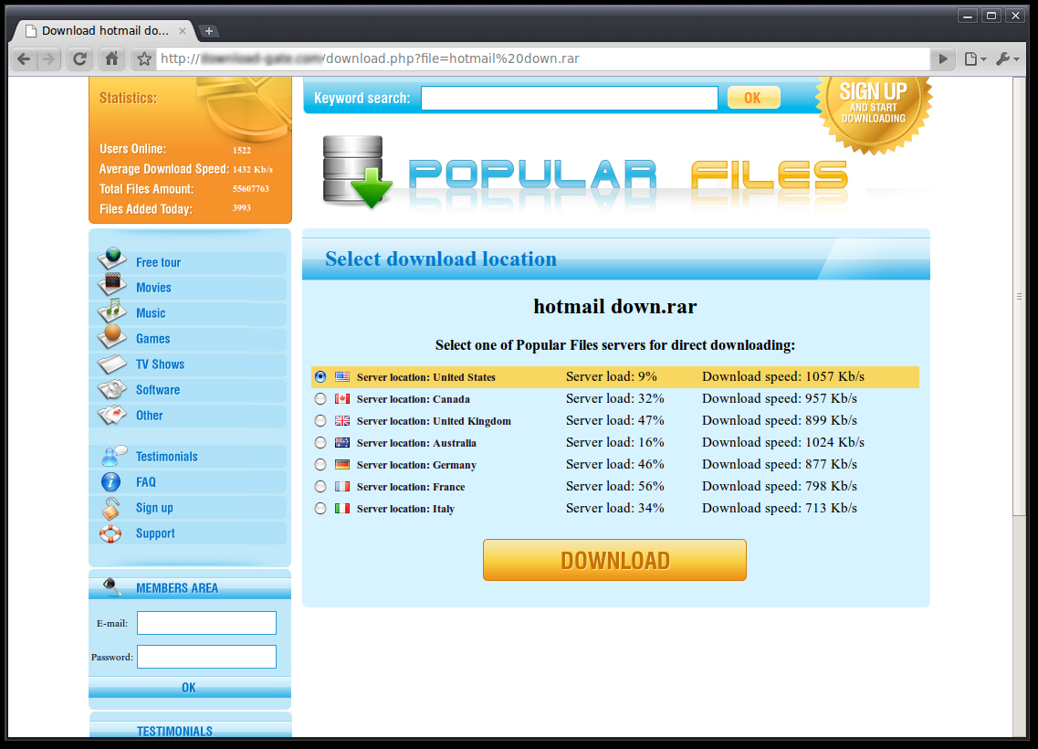Click the Support lifebuoy icon
Screen dimensions: 1038x749
110,533
